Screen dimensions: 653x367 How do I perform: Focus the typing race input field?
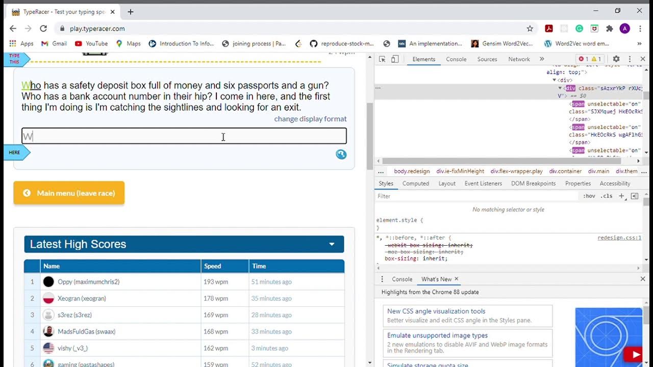coord(184,136)
